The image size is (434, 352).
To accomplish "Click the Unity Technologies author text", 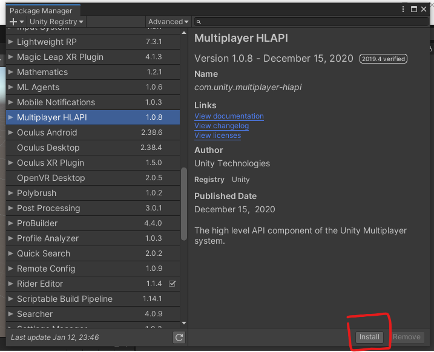I will [232, 163].
